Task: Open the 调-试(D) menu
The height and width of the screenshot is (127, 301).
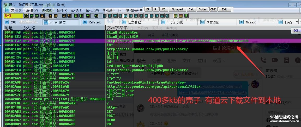Action: click(x=47, y=10)
